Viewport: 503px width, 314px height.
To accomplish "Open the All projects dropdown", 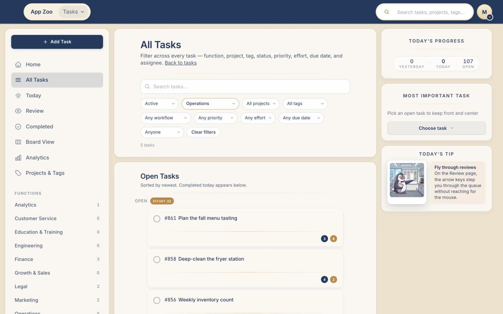I will [x=261, y=104].
